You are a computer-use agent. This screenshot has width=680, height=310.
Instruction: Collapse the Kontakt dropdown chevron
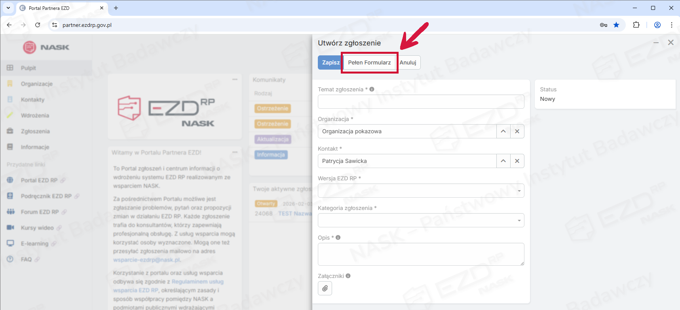tap(503, 161)
